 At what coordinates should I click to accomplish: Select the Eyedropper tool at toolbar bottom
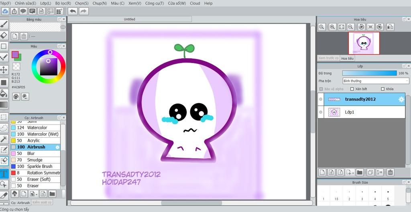[4, 196]
